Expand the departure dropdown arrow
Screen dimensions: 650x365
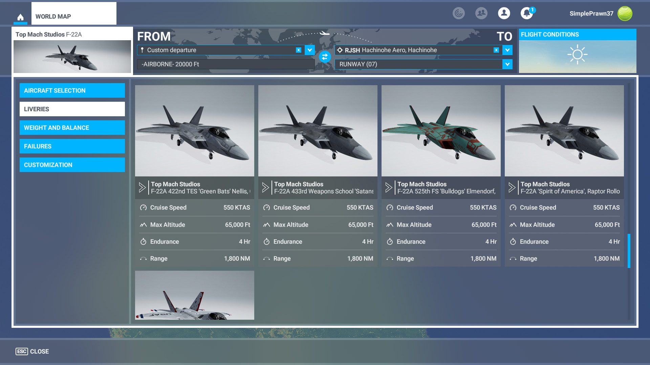[309, 50]
